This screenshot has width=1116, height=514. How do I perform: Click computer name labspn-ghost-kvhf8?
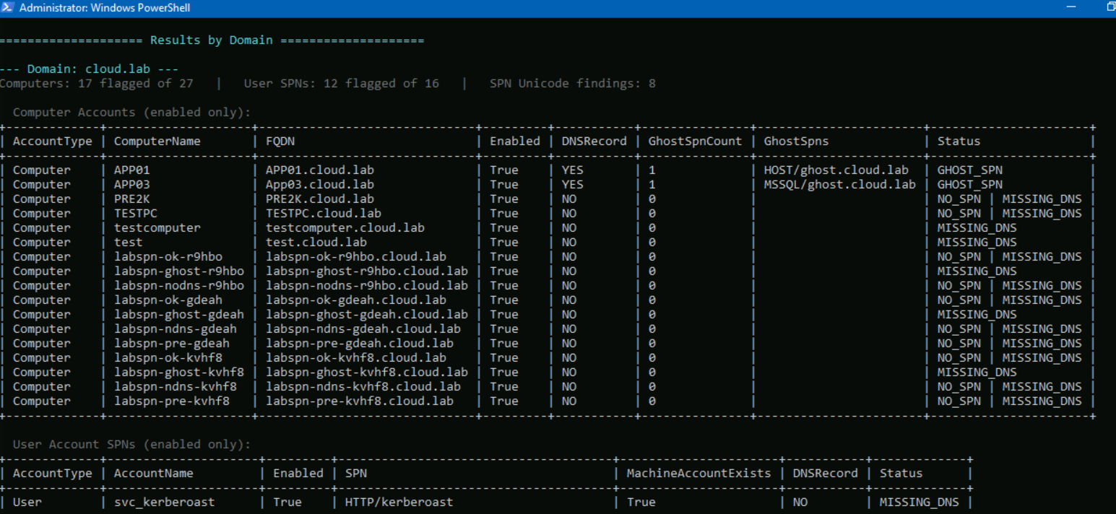(x=178, y=373)
